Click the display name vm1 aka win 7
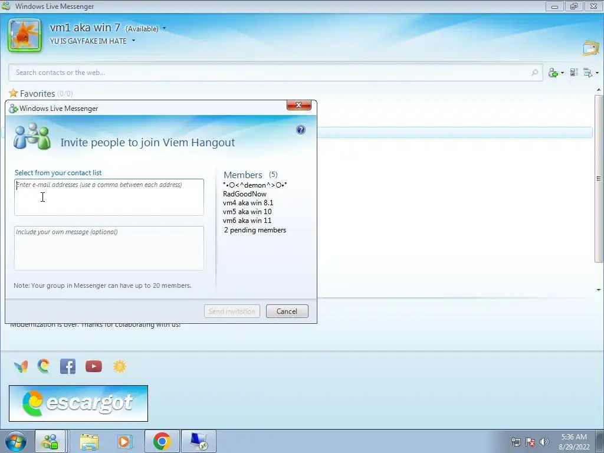The height and width of the screenshot is (453, 604). click(85, 28)
